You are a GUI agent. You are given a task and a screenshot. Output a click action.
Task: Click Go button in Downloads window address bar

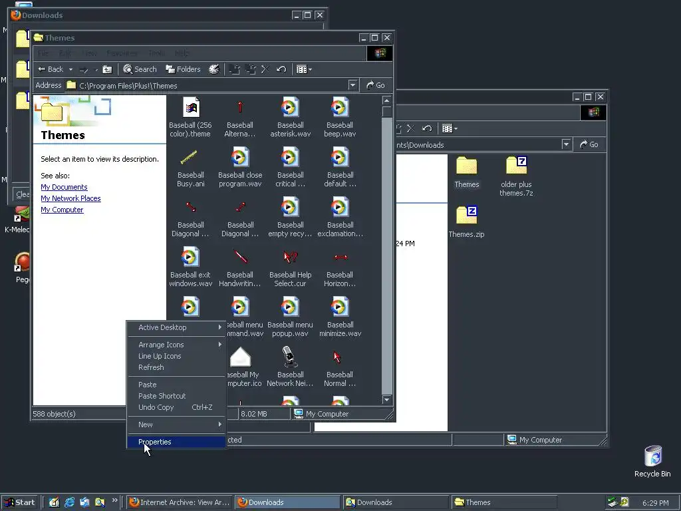coord(589,144)
